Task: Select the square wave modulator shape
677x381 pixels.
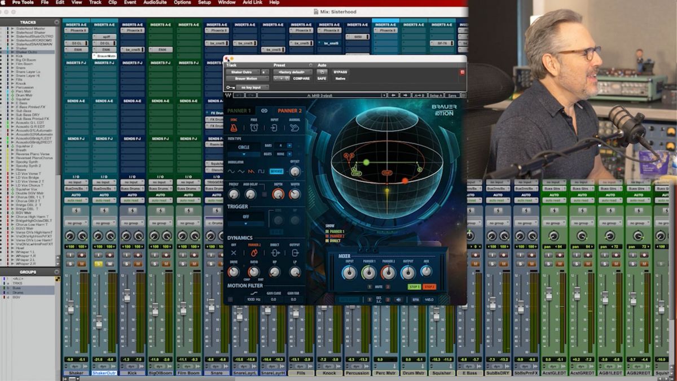Action: [260, 172]
